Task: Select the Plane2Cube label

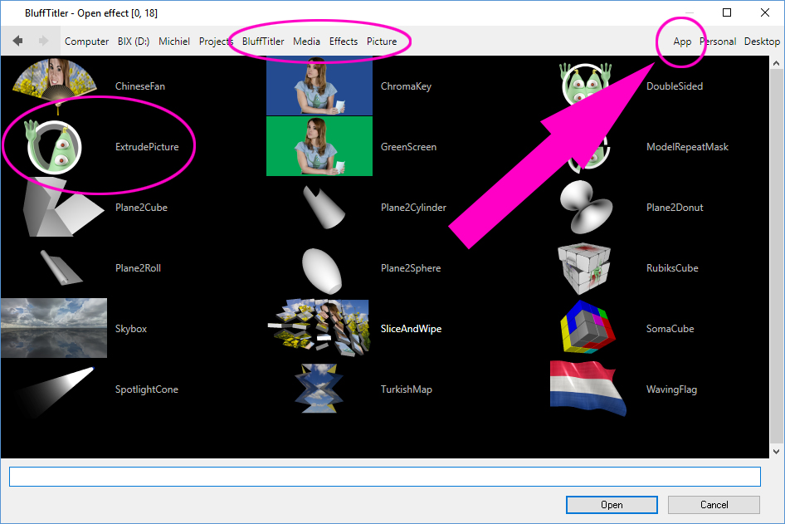Action: [x=141, y=208]
